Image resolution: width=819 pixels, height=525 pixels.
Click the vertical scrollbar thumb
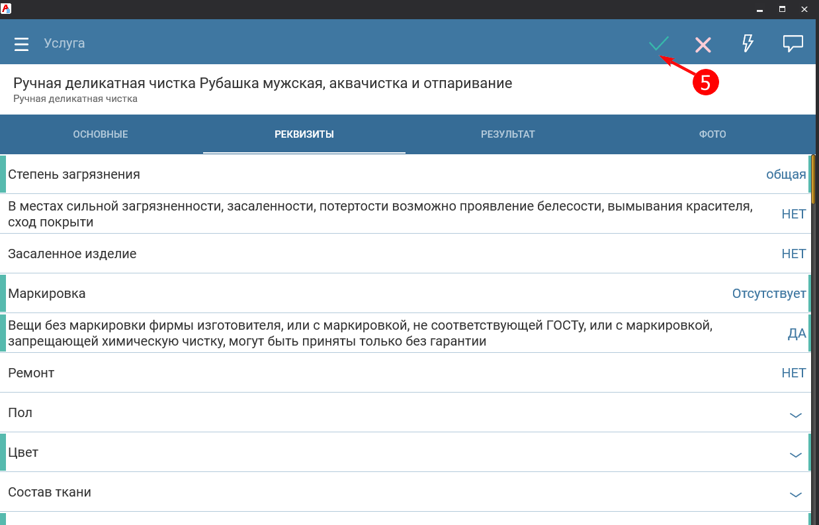[813, 179]
